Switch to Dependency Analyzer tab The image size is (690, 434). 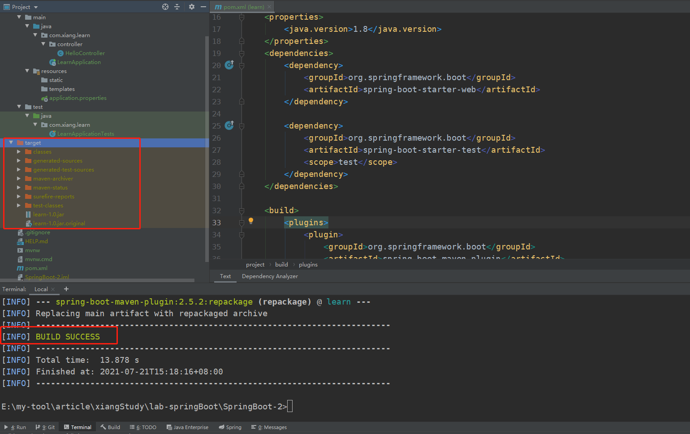tap(270, 276)
